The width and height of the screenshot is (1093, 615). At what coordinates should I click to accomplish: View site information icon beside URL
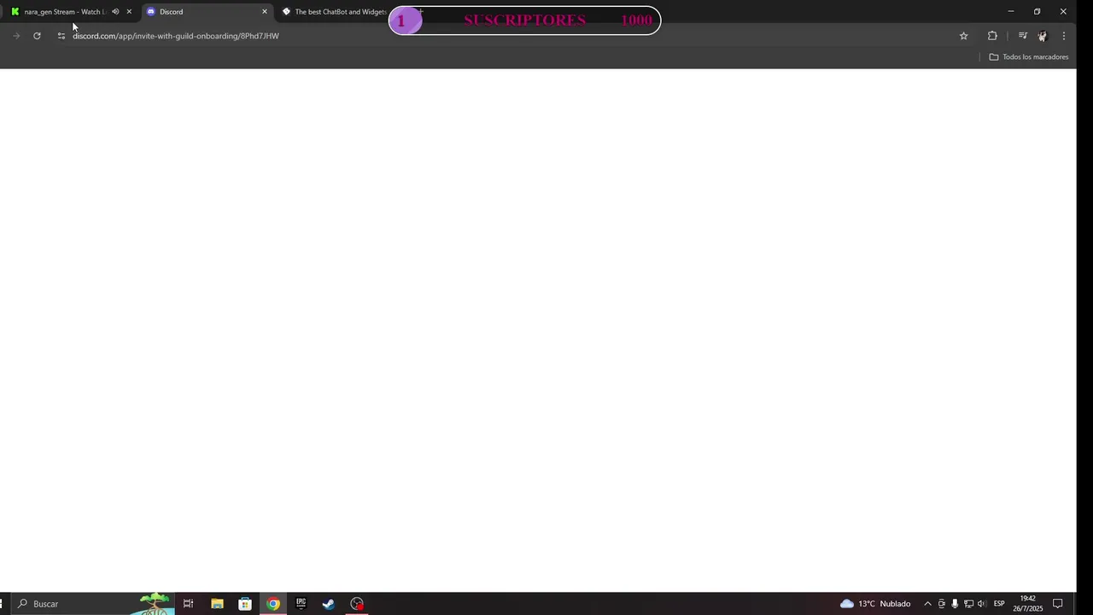click(61, 36)
